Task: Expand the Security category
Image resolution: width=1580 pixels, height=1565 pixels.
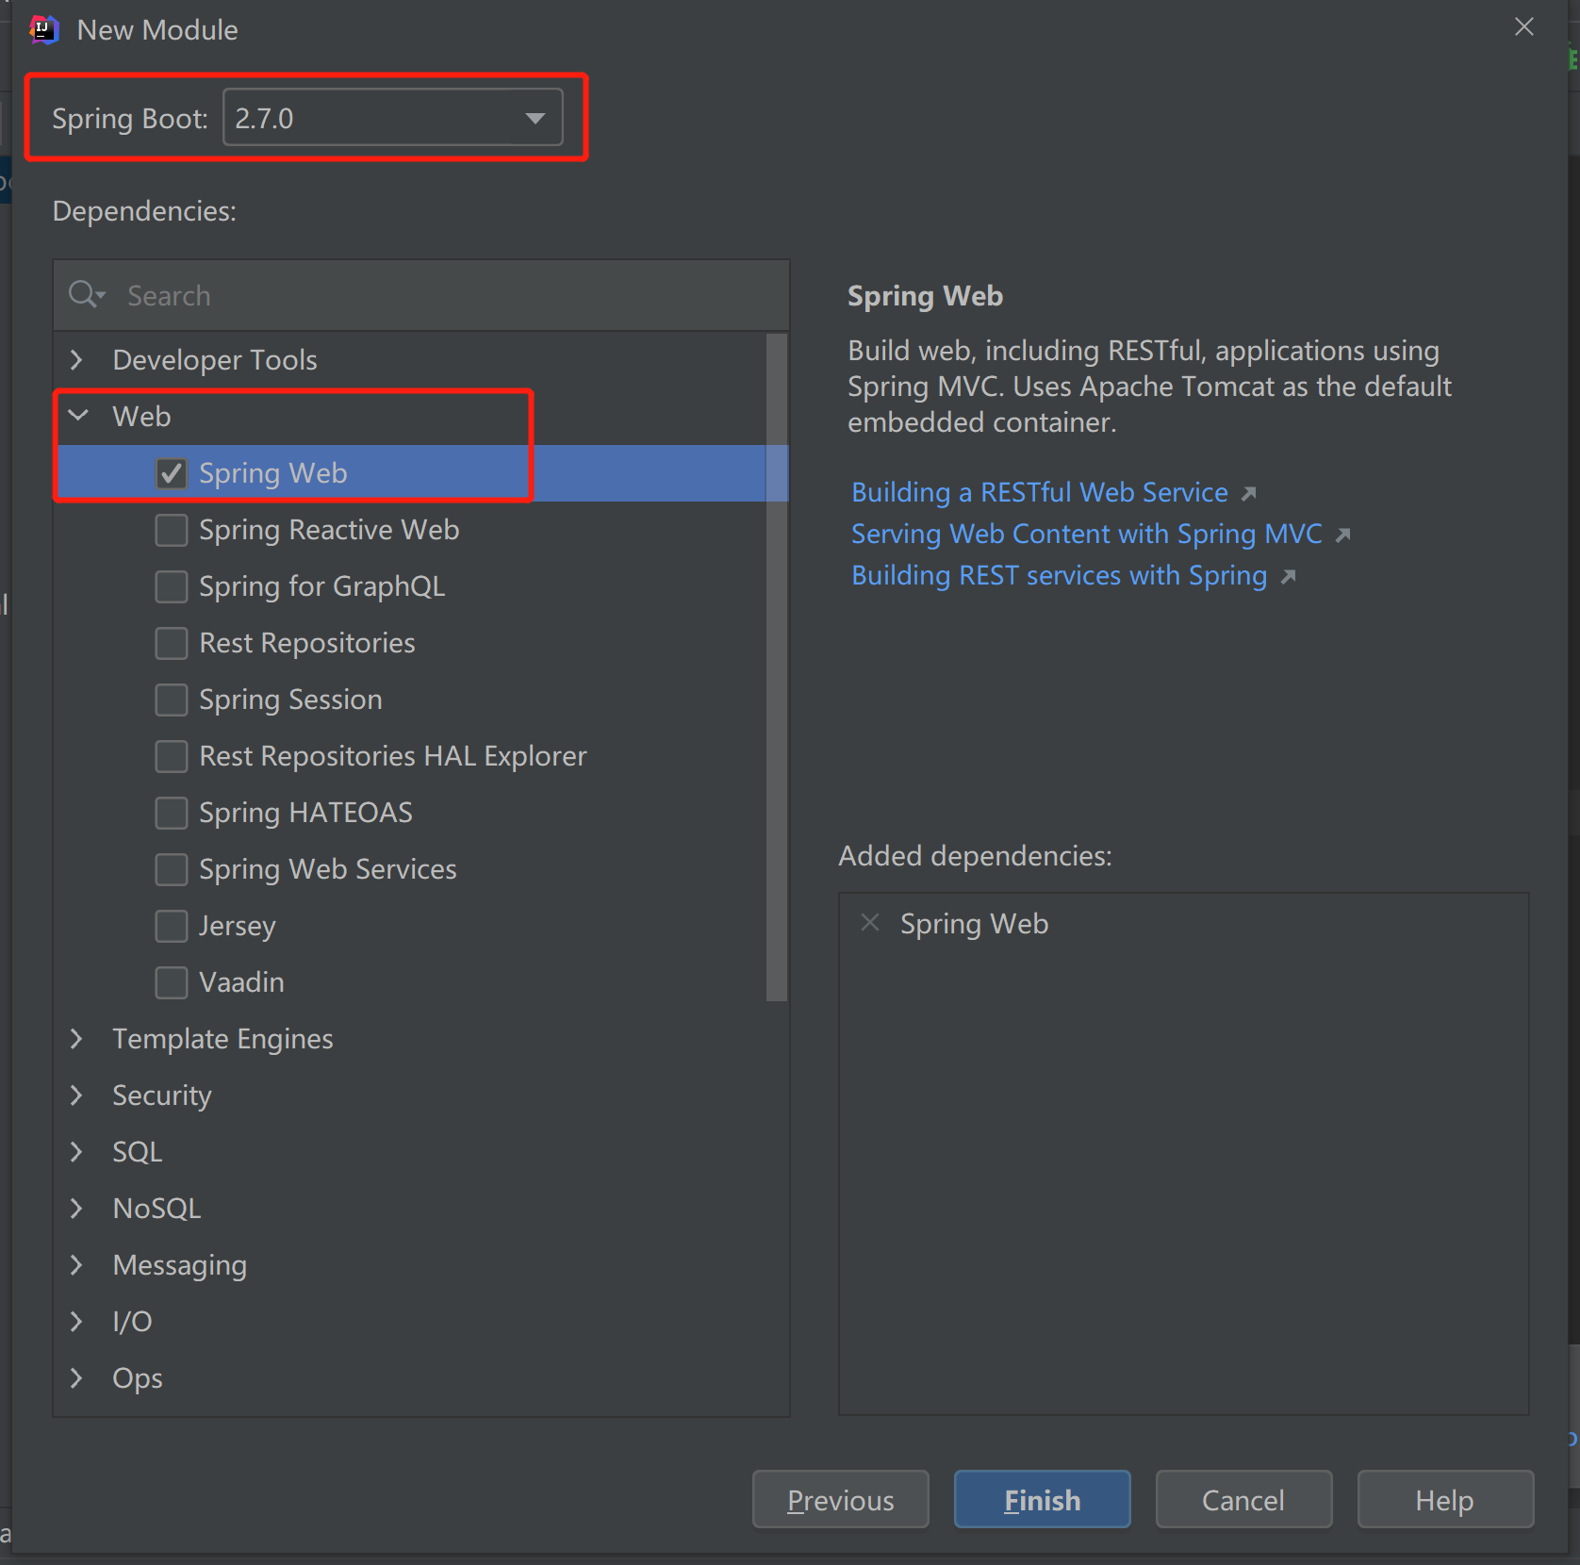Action: point(77,1095)
